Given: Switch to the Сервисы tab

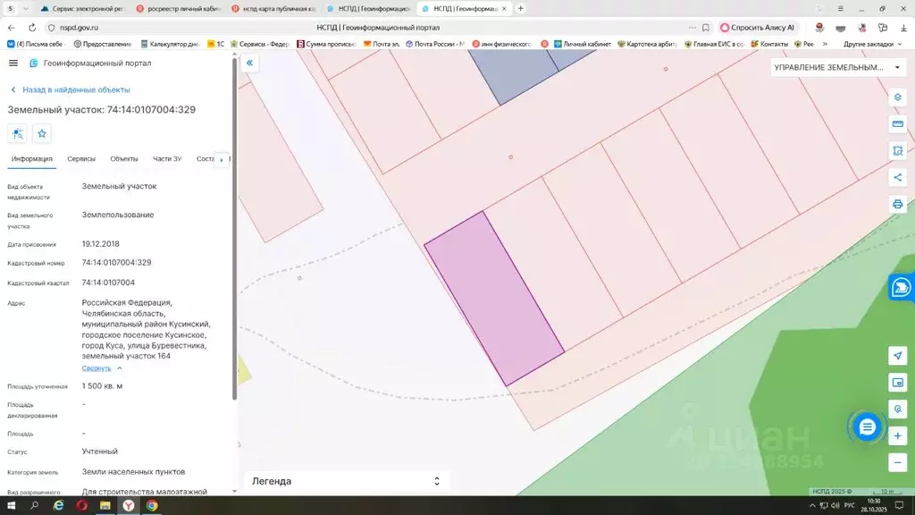Looking at the screenshot, I should pyautogui.click(x=81, y=159).
